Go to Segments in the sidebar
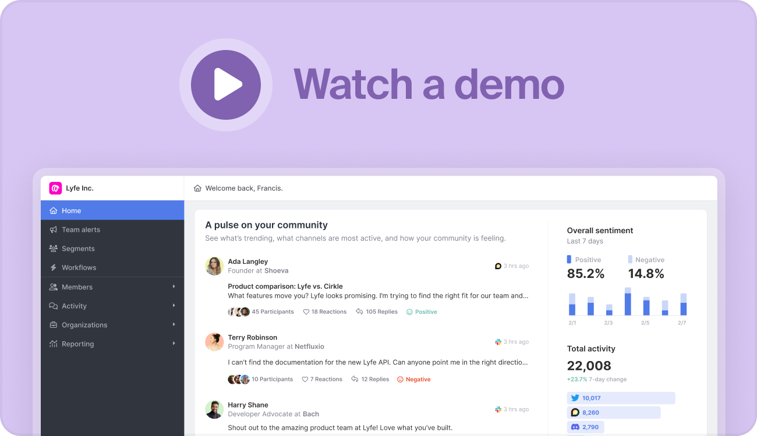Viewport: 757px width, 436px height. pos(112,248)
